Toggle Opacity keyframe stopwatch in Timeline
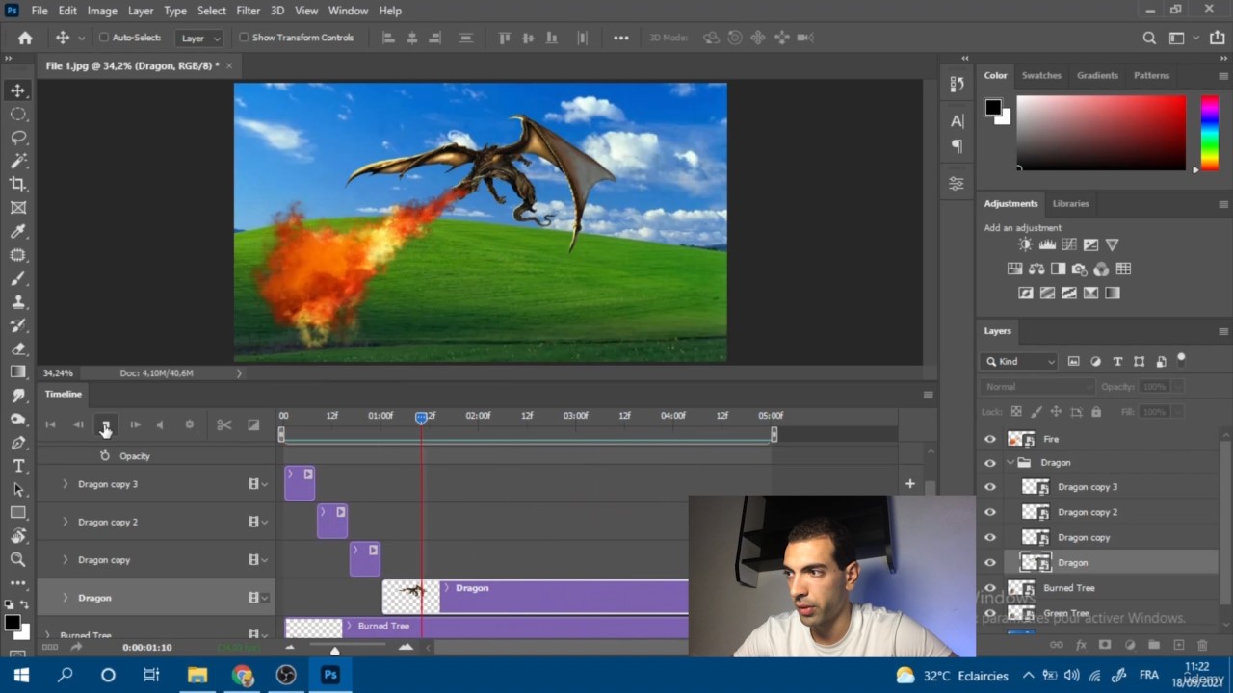1233x693 pixels. pyautogui.click(x=105, y=456)
